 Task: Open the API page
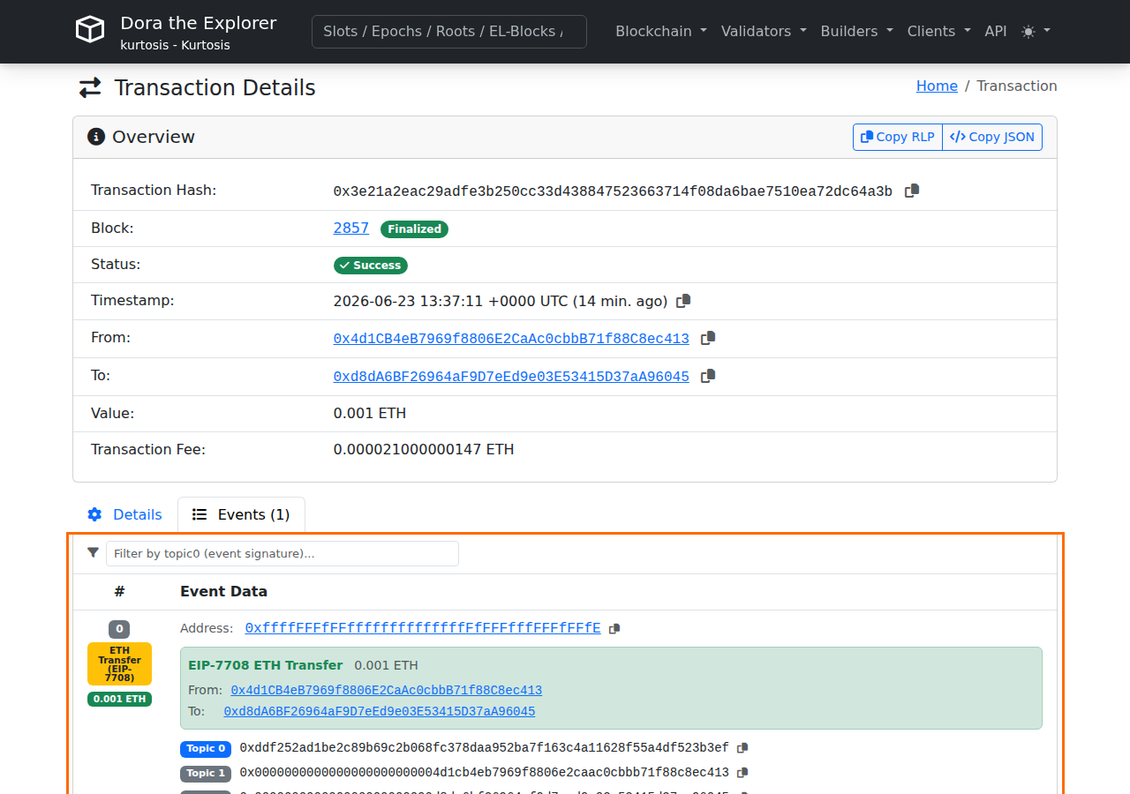[996, 31]
